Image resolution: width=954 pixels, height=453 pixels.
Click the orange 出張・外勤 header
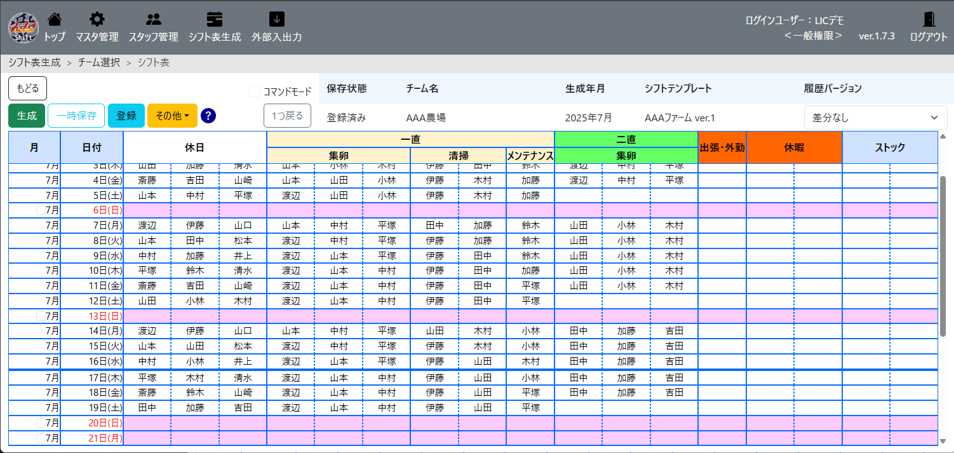click(722, 147)
